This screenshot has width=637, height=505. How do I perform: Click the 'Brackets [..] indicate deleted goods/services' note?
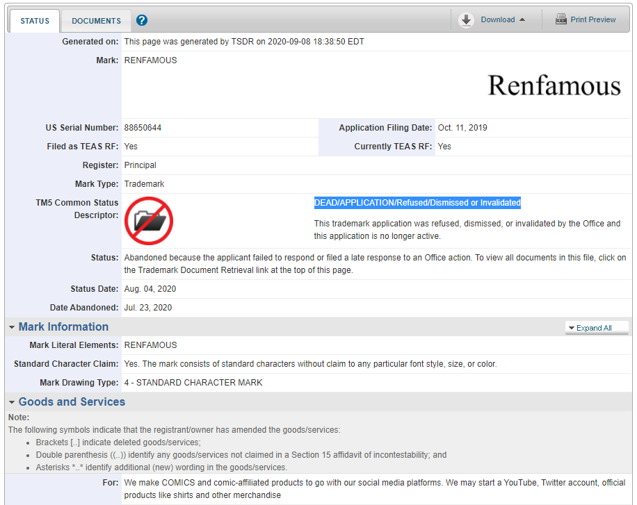pyautogui.click(x=118, y=442)
